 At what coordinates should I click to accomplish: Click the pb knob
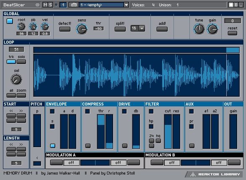click(x=33, y=26)
